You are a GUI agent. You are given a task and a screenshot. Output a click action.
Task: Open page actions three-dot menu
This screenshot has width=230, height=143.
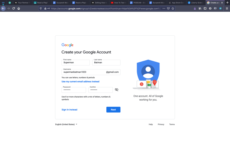coord(164,9)
